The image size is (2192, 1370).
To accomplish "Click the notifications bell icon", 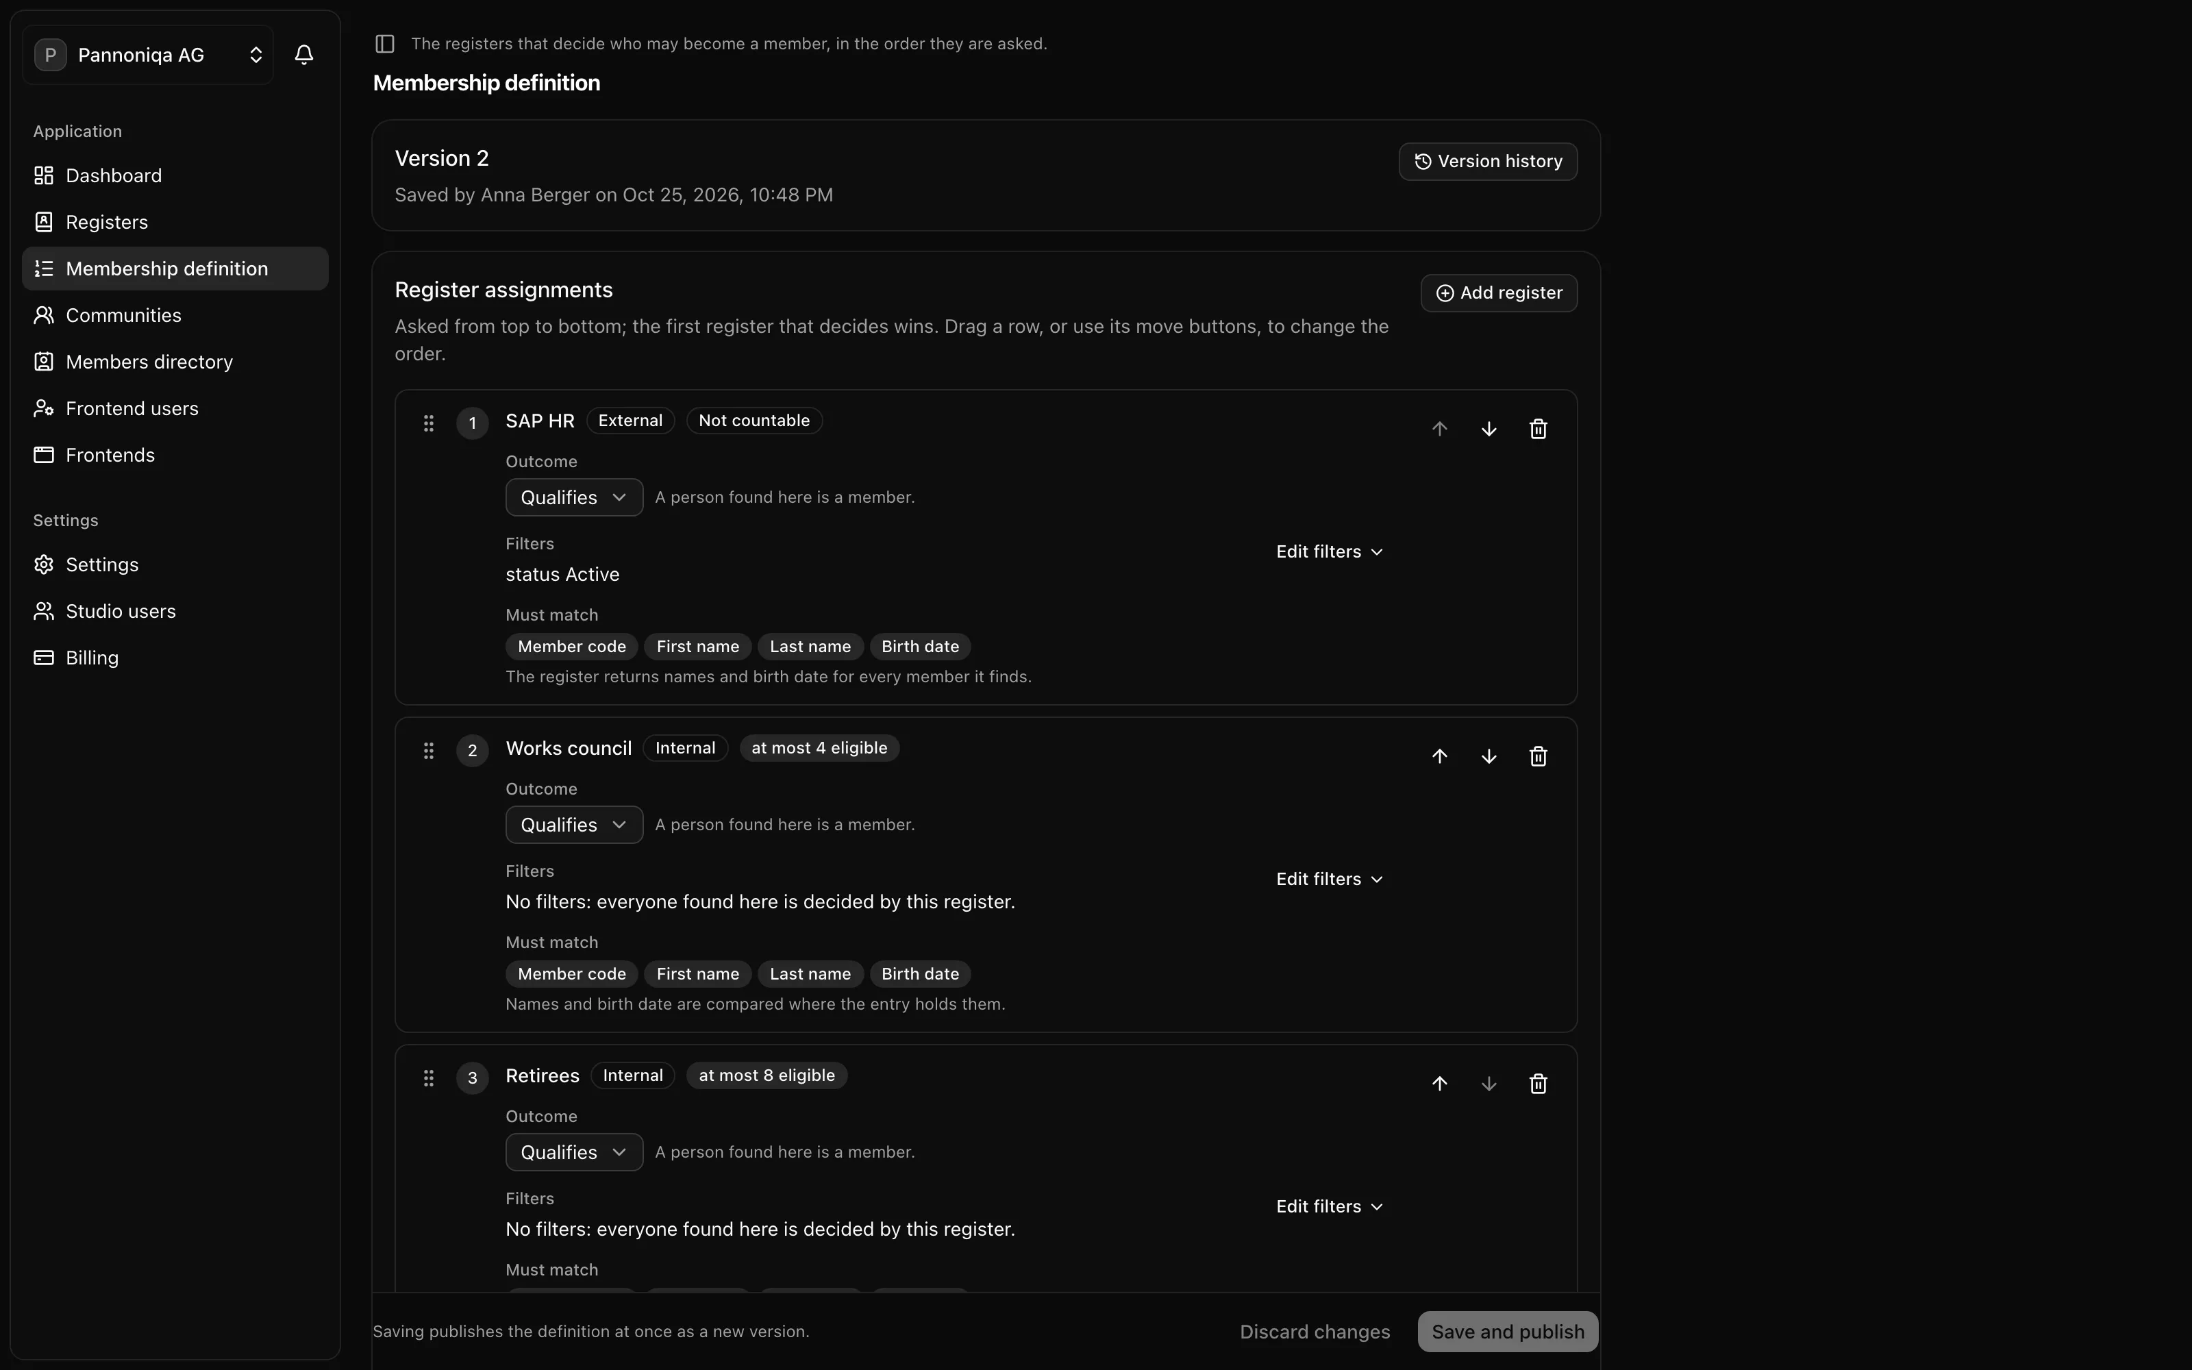I will [x=304, y=54].
